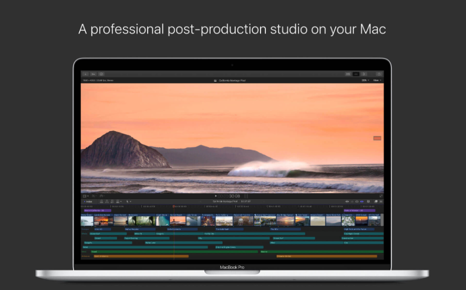
Task: Open the color enhancement dropdown below viewer
Action: (x=94, y=196)
